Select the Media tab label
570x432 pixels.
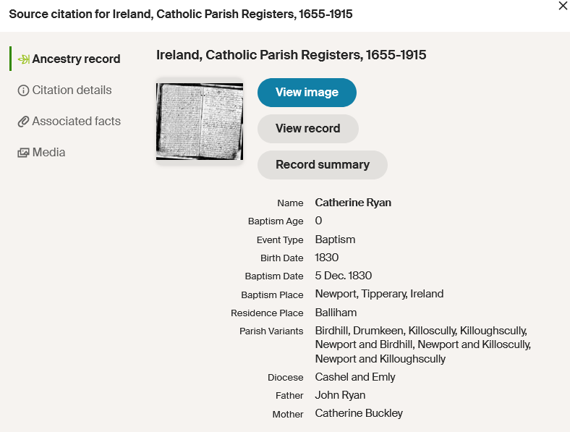(x=48, y=153)
